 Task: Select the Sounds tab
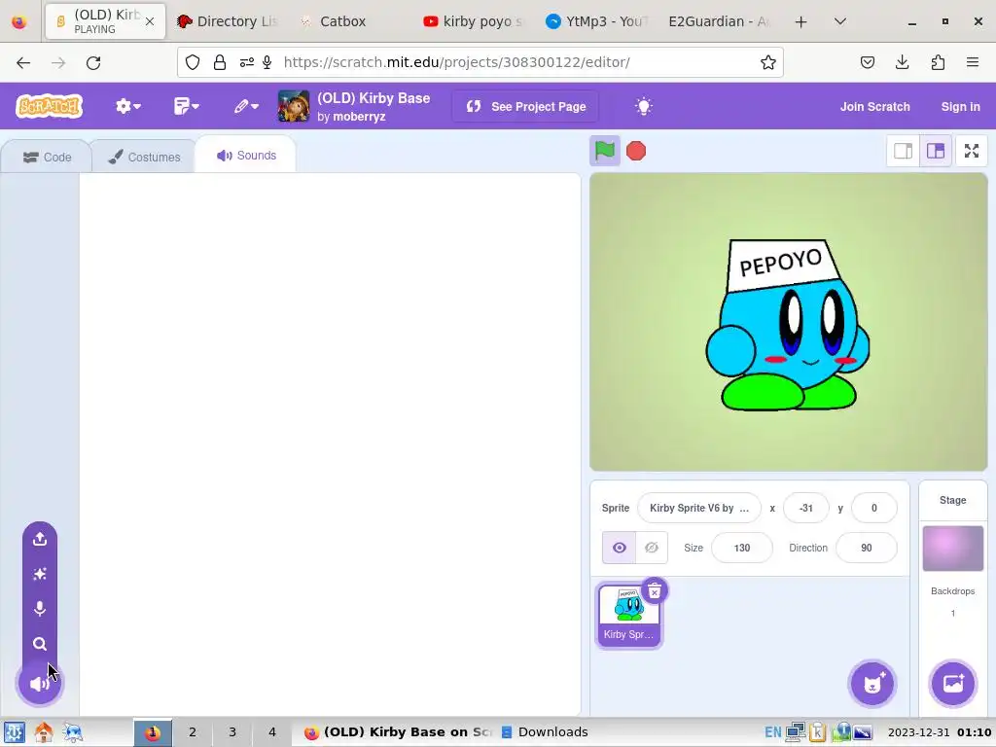246,156
